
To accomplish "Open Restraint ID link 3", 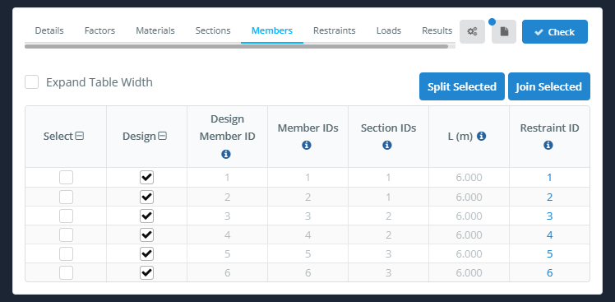I will (x=549, y=216).
